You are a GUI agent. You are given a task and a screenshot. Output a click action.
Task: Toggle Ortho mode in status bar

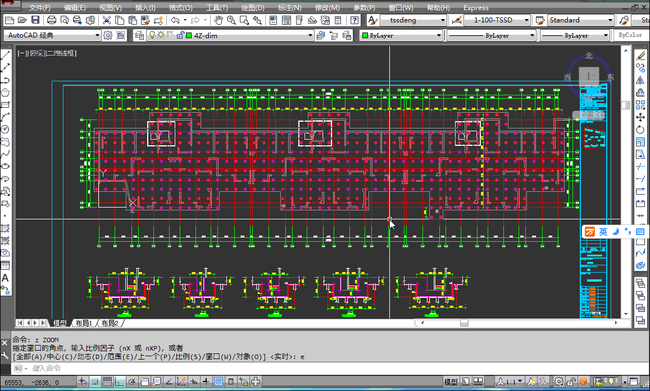(120, 381)
